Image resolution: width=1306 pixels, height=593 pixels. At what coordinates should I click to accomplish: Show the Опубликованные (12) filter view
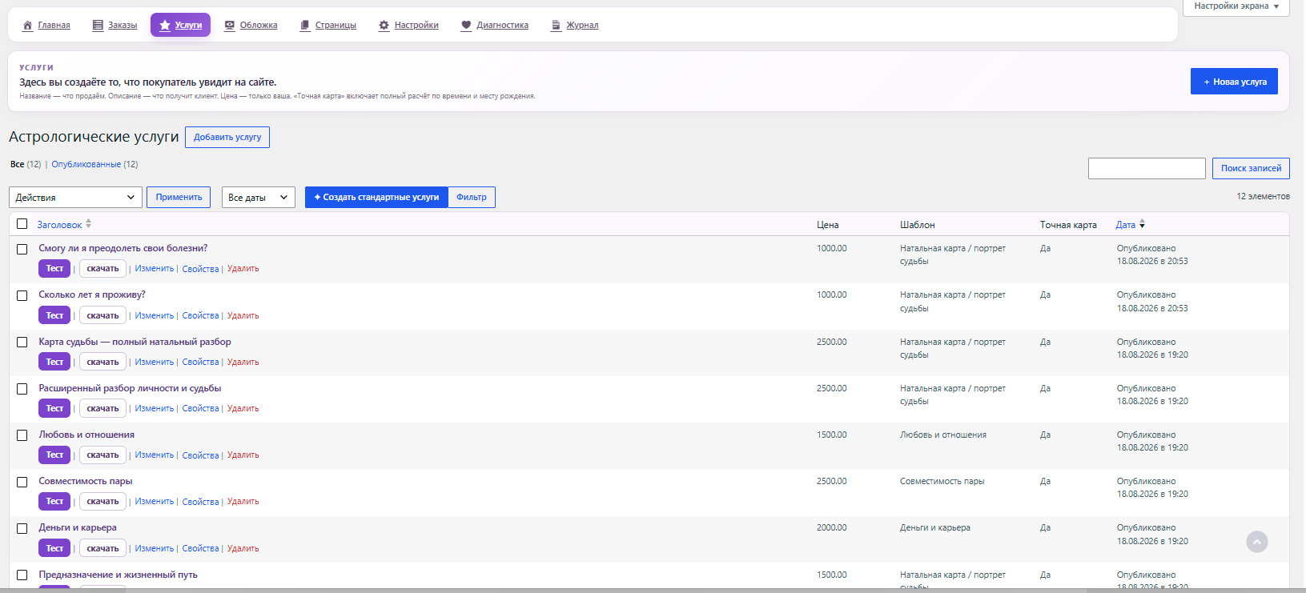94,165
